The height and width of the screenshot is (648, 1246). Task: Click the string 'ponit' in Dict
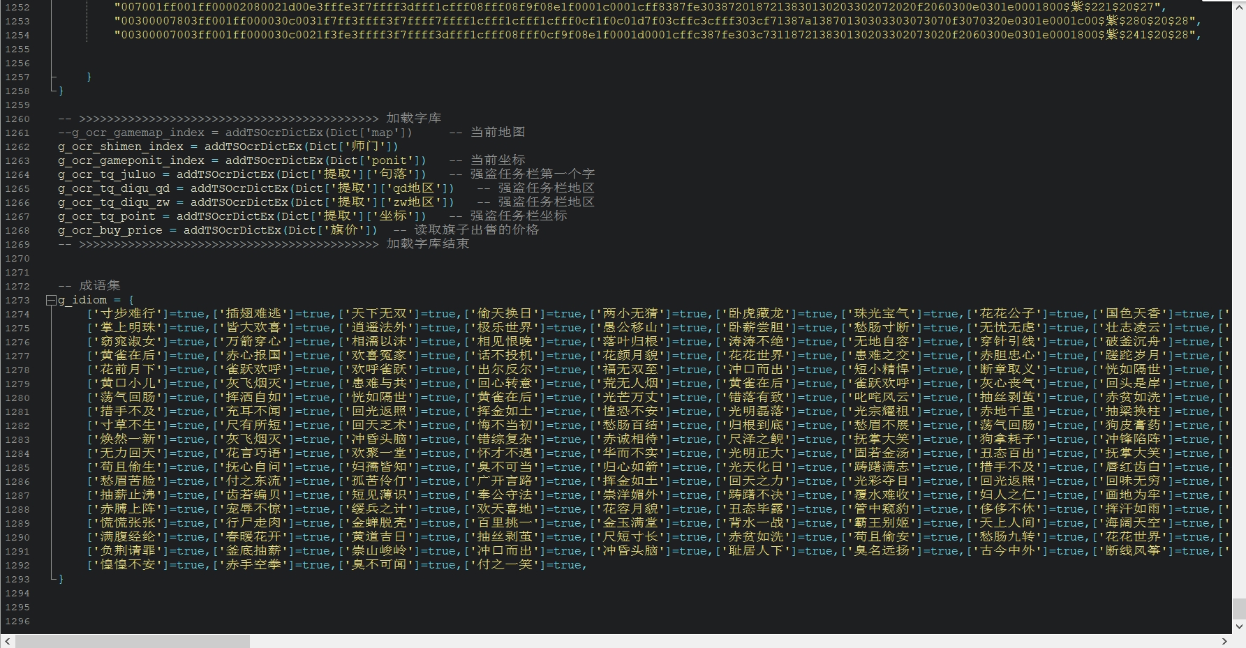point(389,160)
